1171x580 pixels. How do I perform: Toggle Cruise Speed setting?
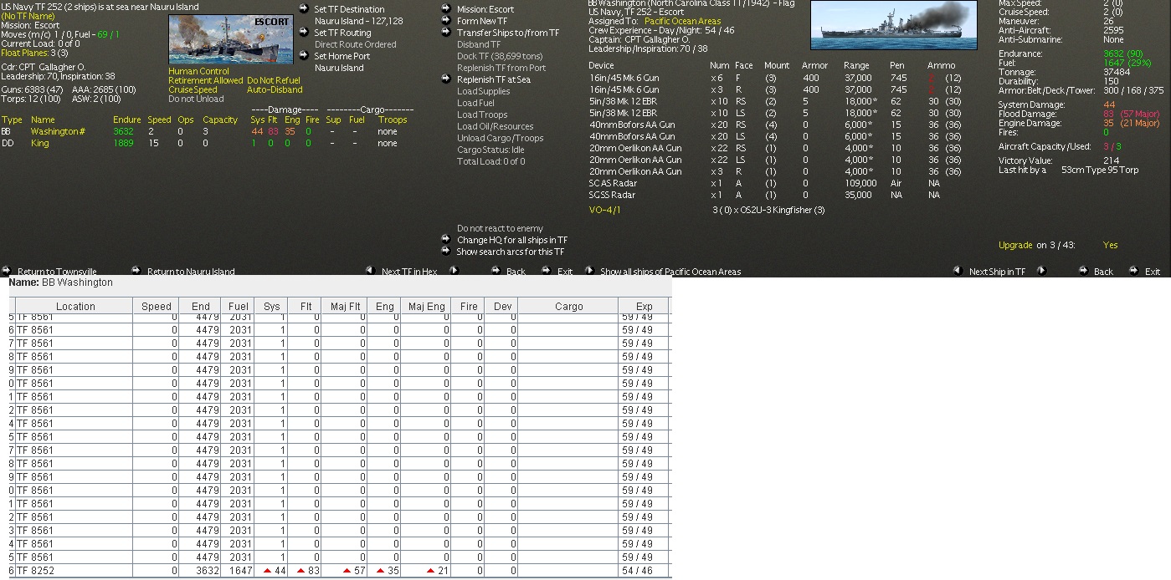[x=193, y=89]
